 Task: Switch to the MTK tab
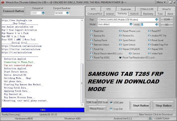click(x=93, y=9)
